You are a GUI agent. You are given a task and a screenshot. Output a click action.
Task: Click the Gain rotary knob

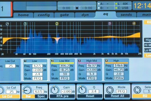click(x=55, y=90)
